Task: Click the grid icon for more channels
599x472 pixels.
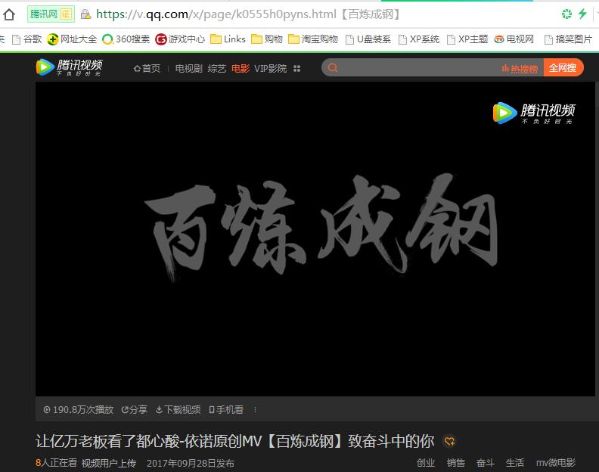Action: point(296,69)
